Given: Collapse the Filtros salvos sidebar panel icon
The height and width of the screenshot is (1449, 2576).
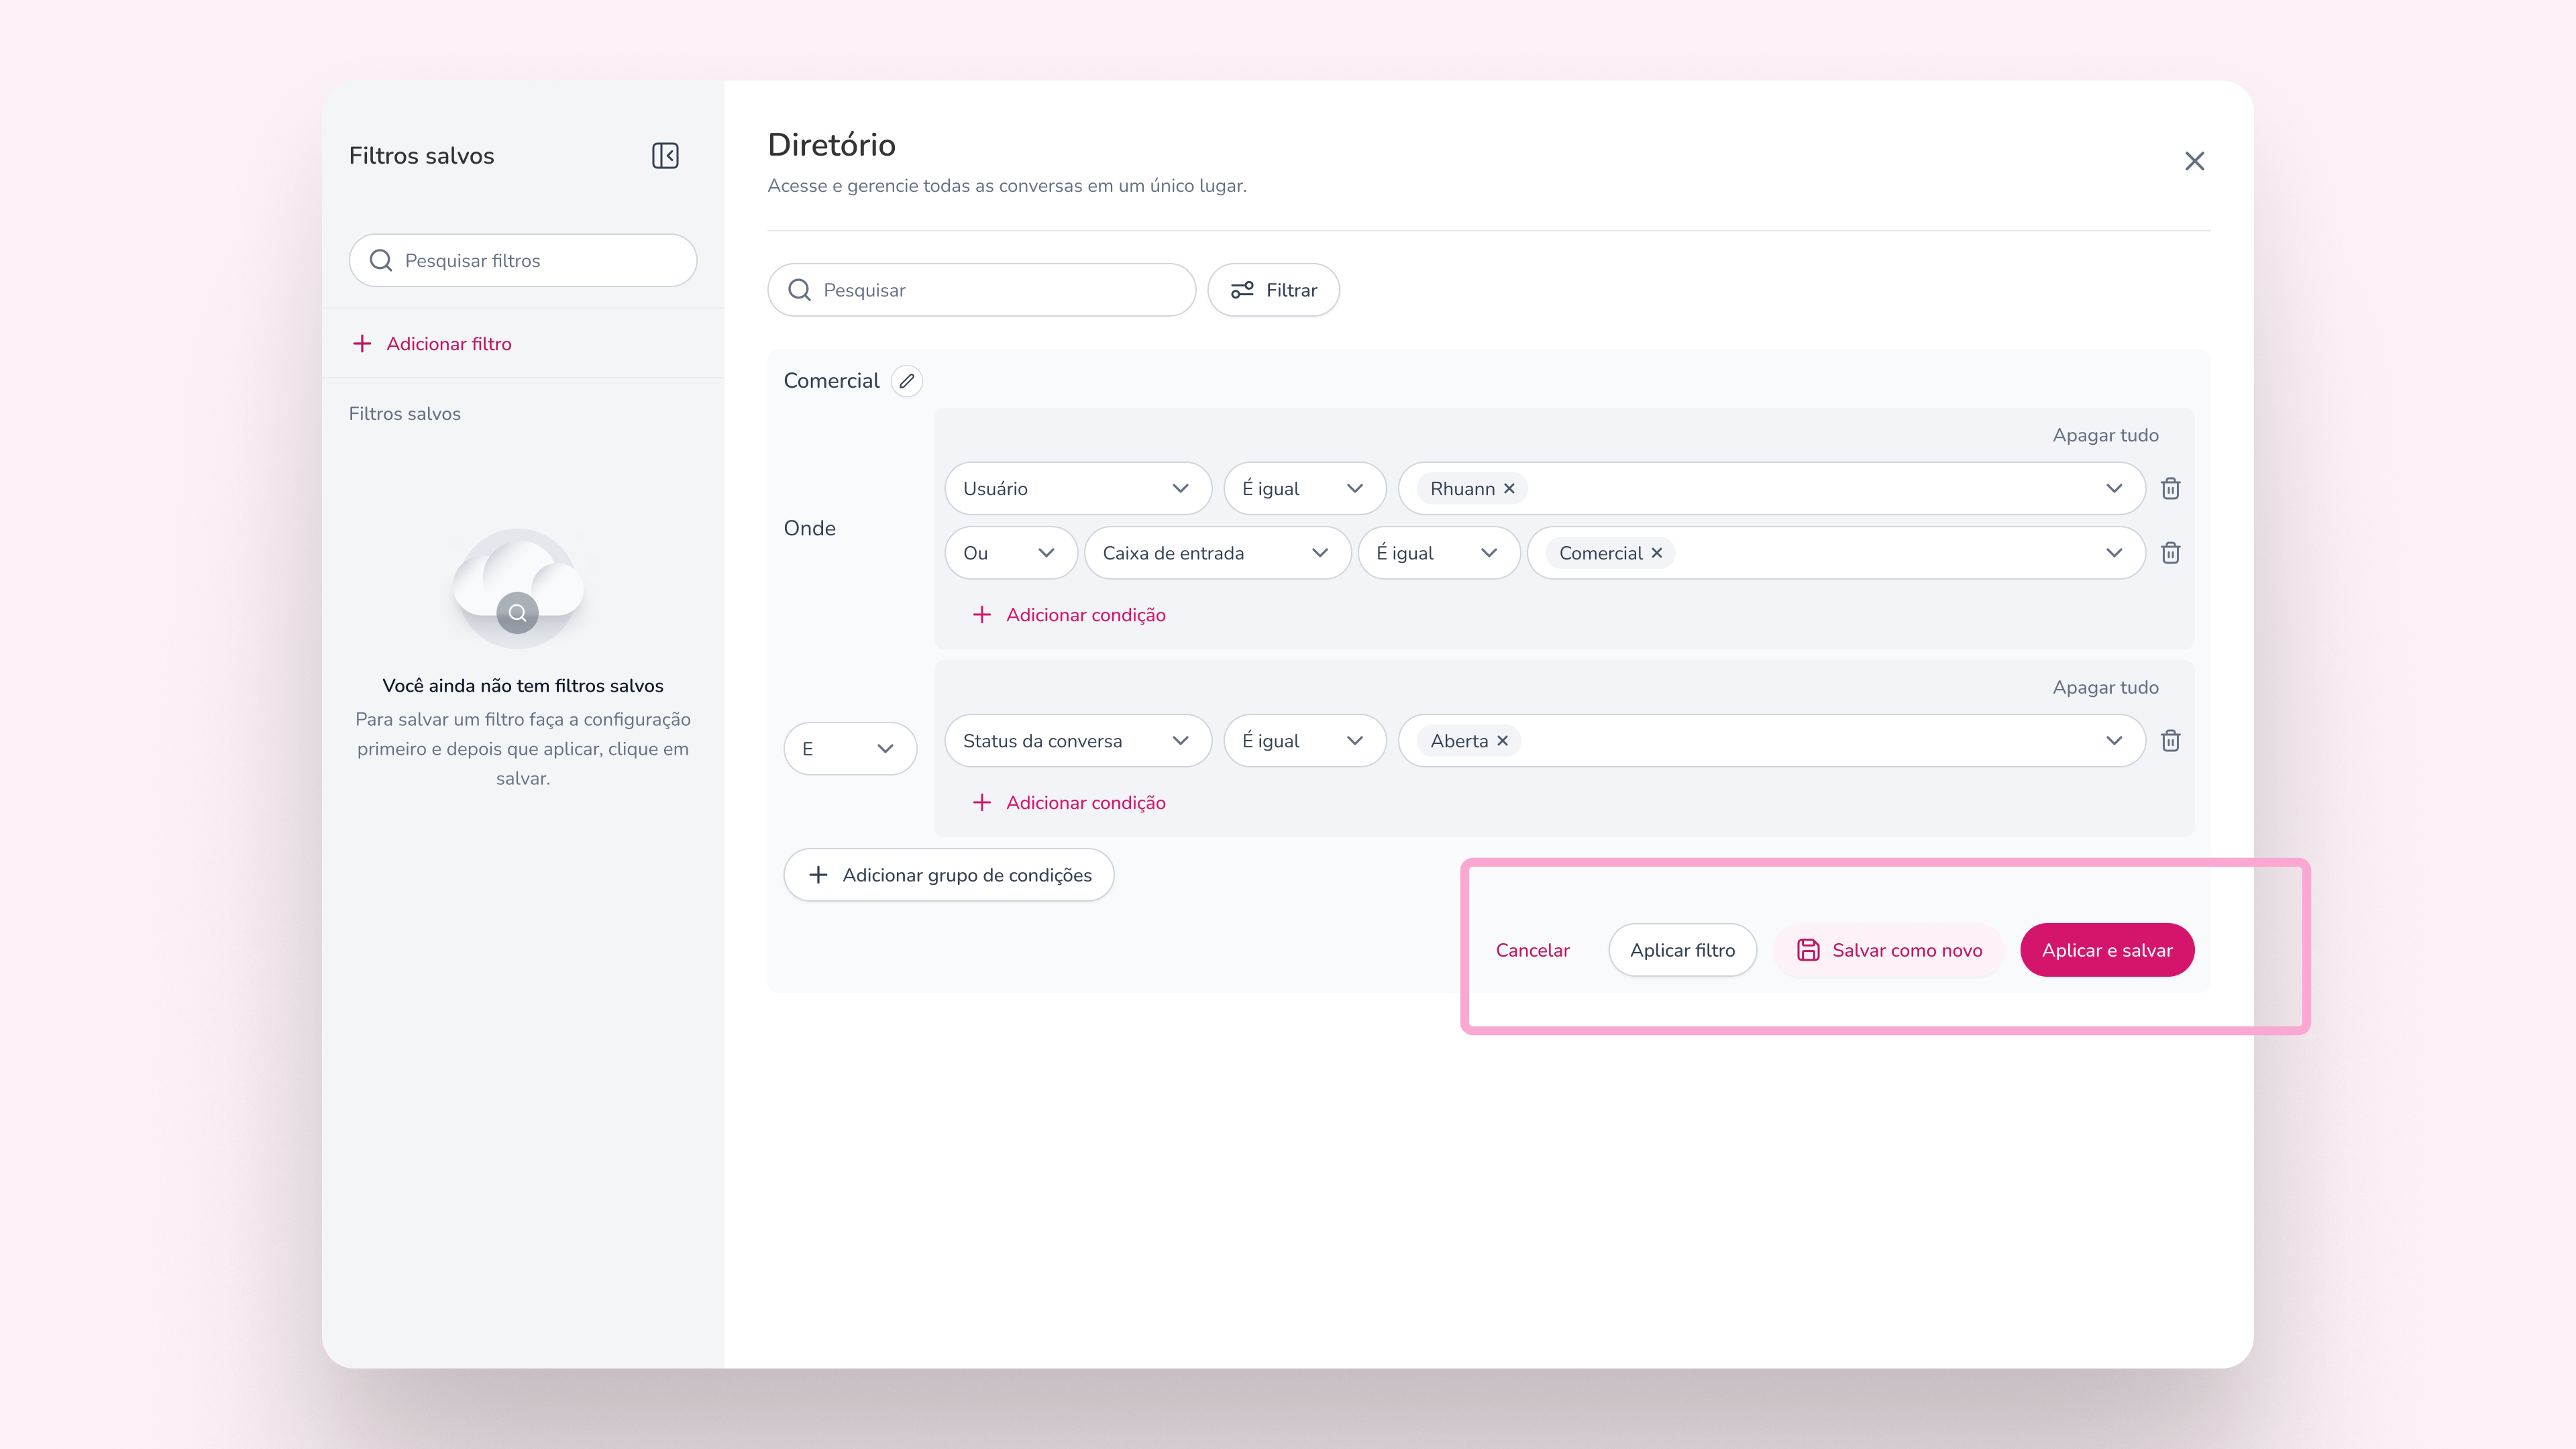Looking at the screenshot, I should click(x=665, y=156).
